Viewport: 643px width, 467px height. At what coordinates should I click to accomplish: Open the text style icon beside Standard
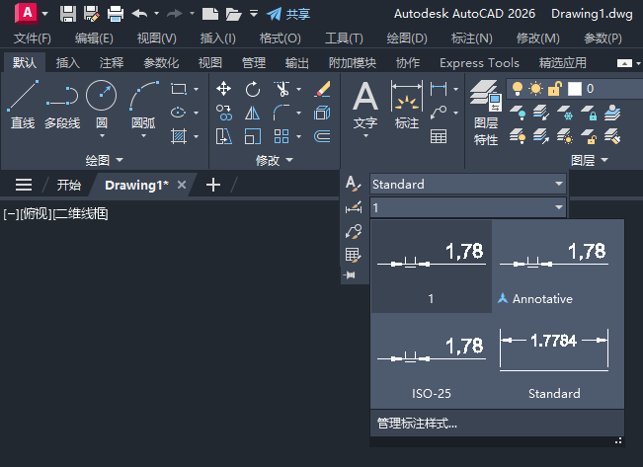pos(353,184)
